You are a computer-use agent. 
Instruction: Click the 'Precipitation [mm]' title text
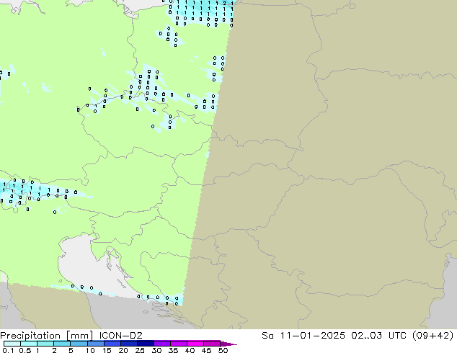47,336
